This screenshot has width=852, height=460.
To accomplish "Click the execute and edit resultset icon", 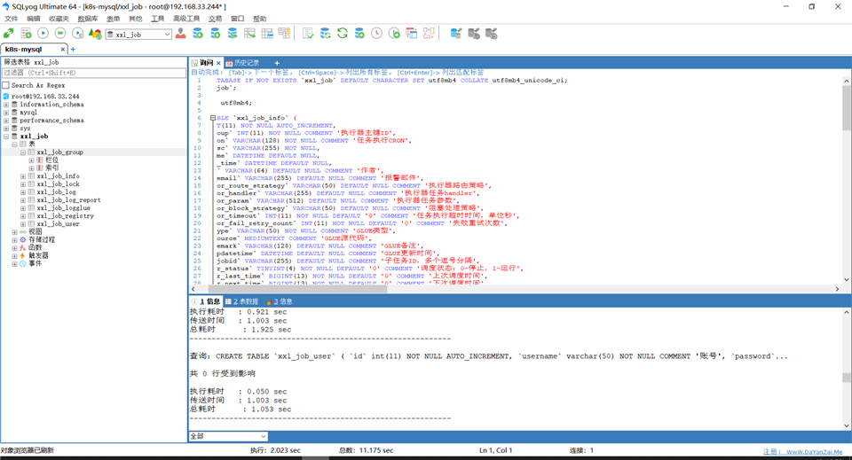I will coord(78,34).
